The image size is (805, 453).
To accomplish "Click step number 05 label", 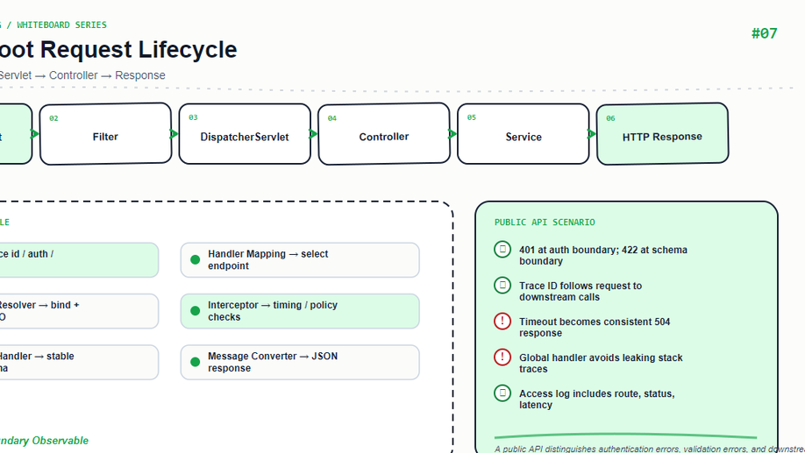I will [471, 117].
